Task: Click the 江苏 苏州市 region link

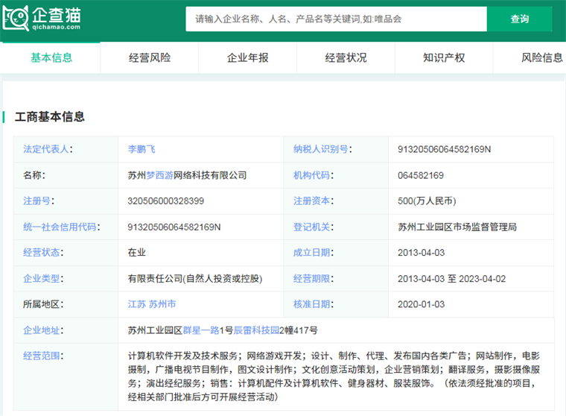Action: [152, 304]
